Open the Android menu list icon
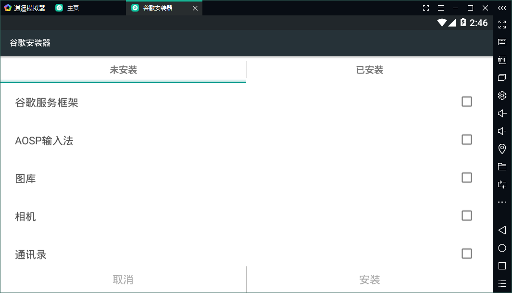The image size is (512, 293). pos(502,283)
